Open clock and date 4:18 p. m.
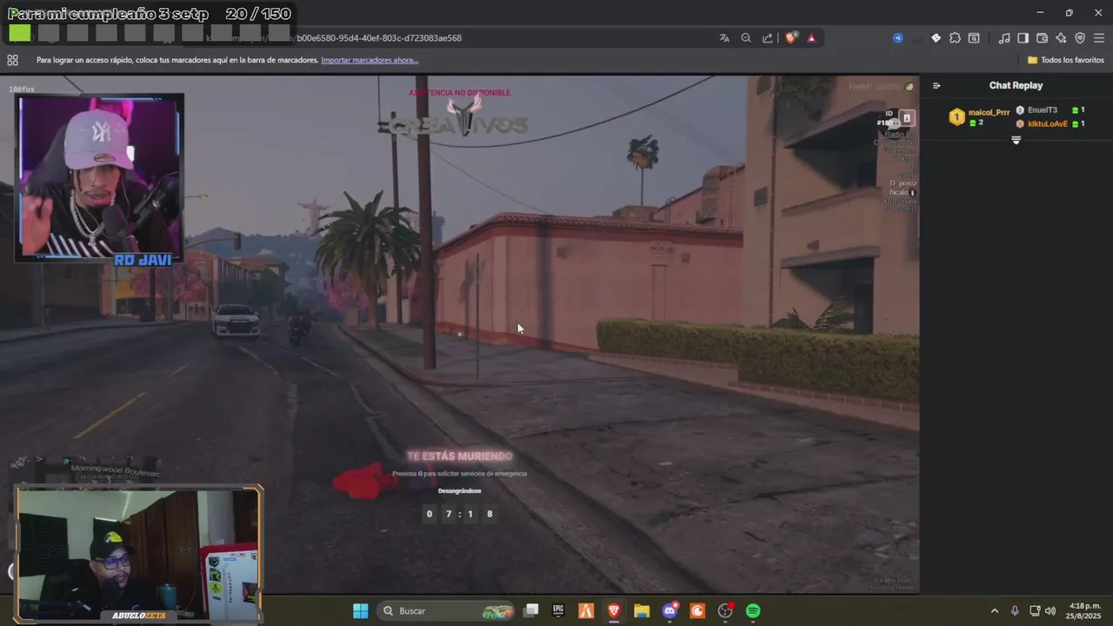The height and width of the screenshot is (626, 1113). pos(1084,611)
